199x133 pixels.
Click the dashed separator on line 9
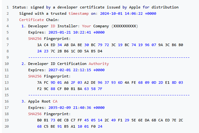[x=109, y=57]
